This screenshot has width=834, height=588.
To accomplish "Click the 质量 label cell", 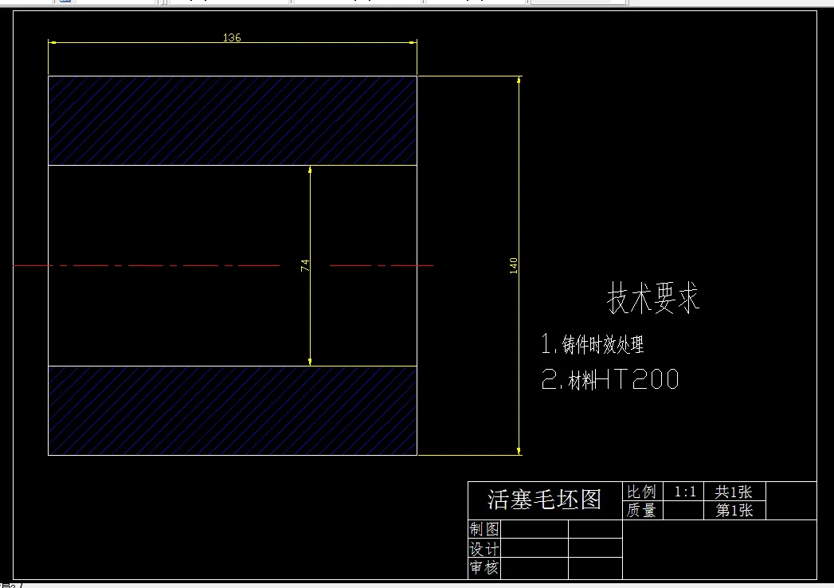I will 641,510.
